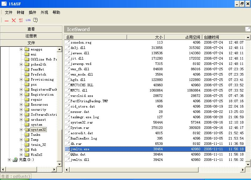Image resolution: width=251 pixels, height=180 pixels.
Task: Click the red minus toolbar icon
Action: 7,20
